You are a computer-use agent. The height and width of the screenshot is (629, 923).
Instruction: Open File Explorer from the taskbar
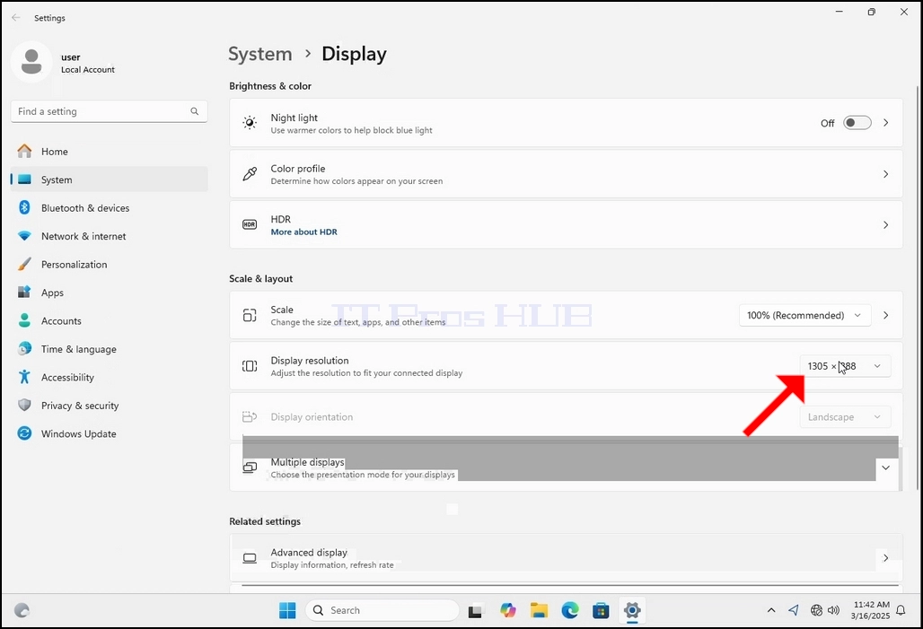coord(539,610)
